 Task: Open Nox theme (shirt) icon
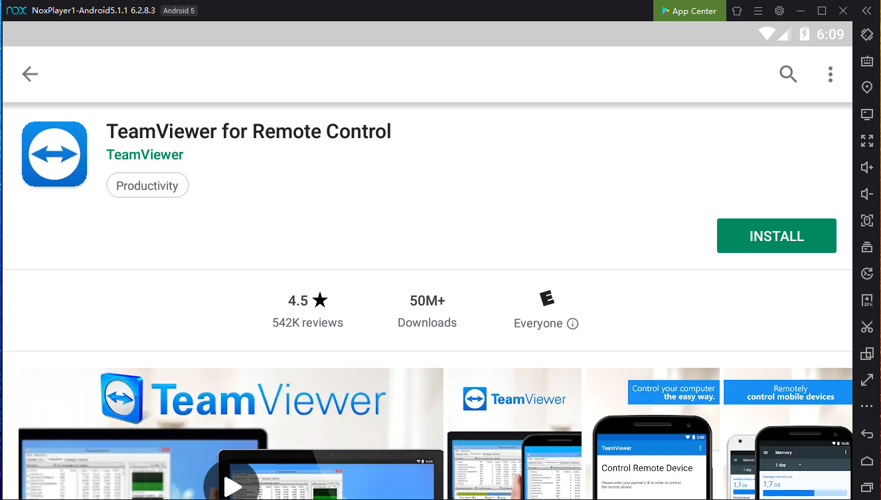point(737,11)
